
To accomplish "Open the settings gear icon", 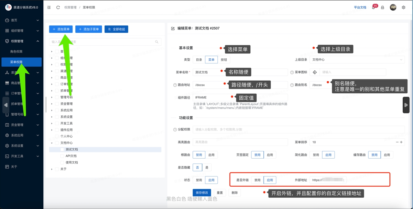I will [404, 7].
